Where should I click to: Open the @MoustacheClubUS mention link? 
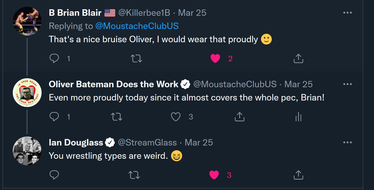(x=137, y=26)
